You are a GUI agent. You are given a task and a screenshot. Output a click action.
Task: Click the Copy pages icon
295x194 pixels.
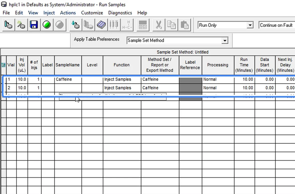[172, 25]
